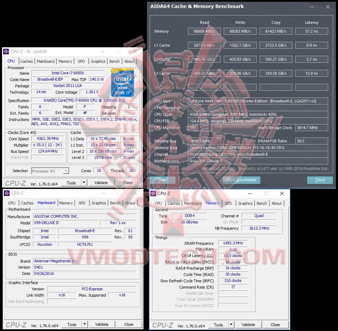Open About tab in CPU-Z Memory window
The width and height of the screenshot is (338, 331).
tap(277, 203)
